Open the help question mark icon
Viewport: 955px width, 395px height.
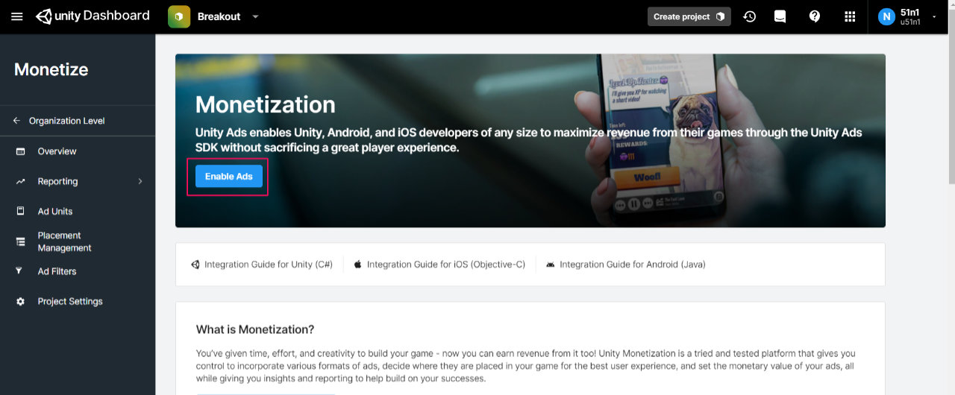(815, 16)
